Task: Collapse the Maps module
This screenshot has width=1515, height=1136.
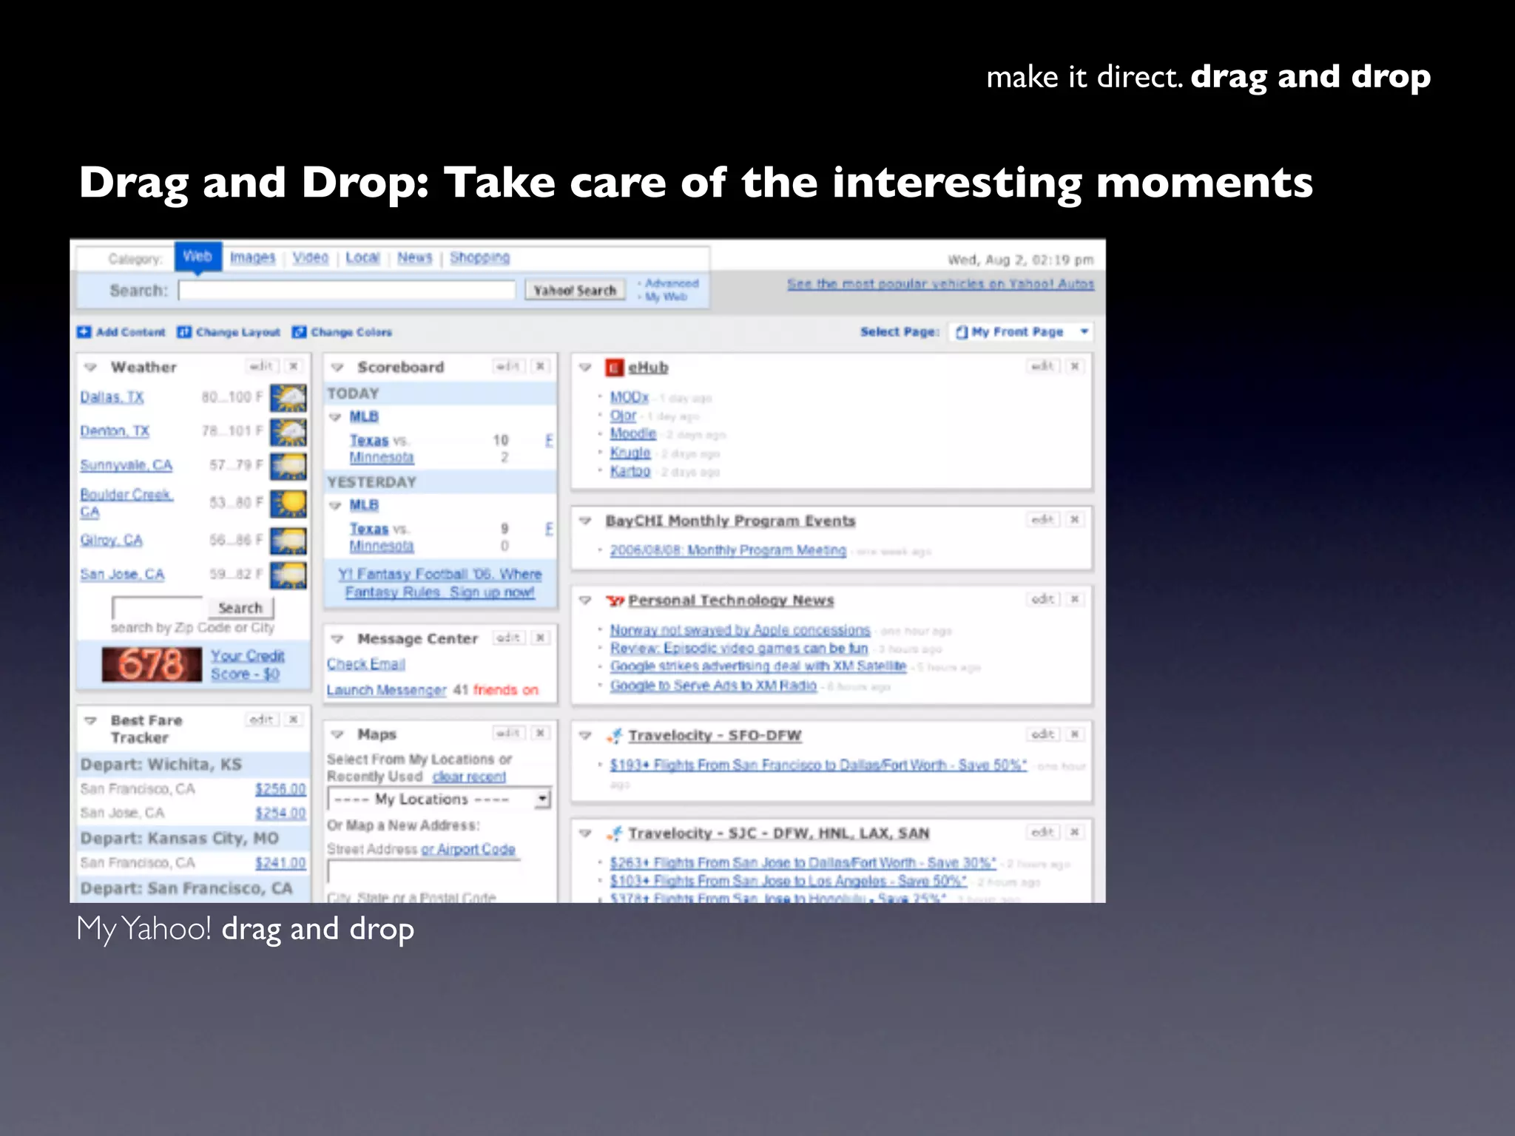Action: [x=338, y=734]
